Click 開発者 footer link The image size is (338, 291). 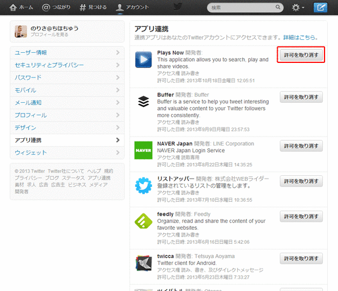[21, 192]
